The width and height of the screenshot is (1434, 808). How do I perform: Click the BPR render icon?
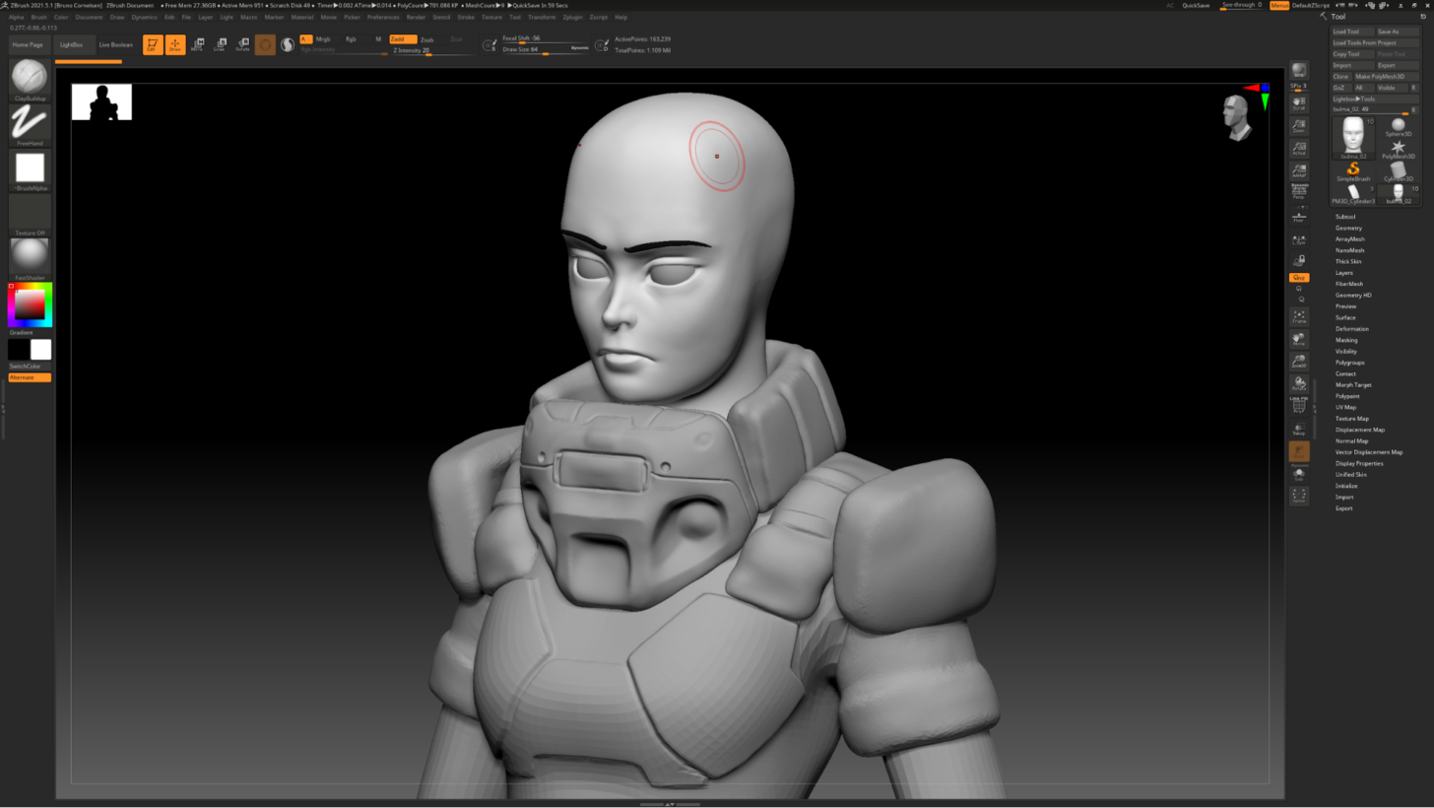[x=1299, y=70]
